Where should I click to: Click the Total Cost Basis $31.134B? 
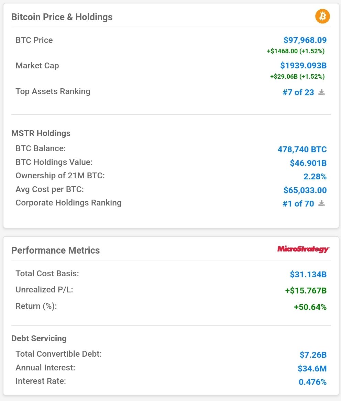pos(308,275)
